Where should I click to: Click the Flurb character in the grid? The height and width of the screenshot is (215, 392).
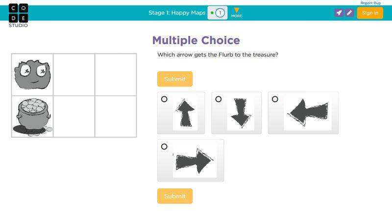[32, 75]
